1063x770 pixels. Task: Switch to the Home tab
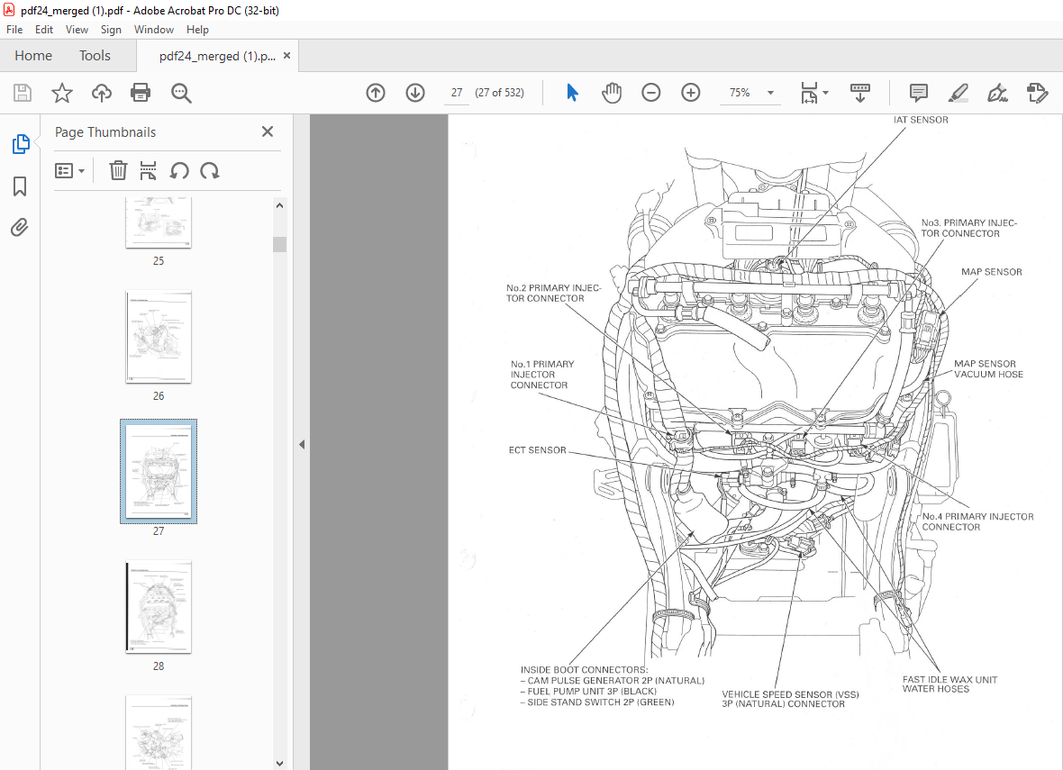pyautogui.click(x=33, y=56)
